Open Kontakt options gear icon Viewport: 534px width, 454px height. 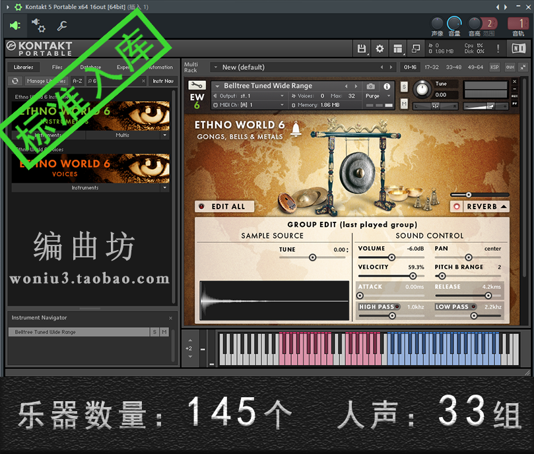click(380, 48)
